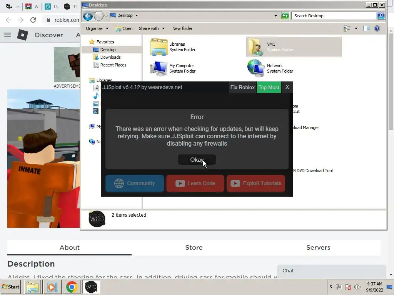Click New folder in the Explorer toolbar

(182, 28)
